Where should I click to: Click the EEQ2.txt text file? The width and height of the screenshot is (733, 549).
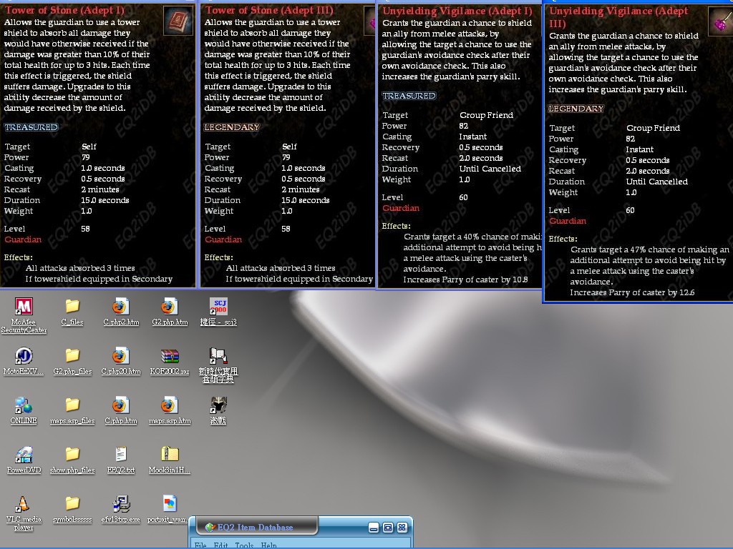[120, 455]
